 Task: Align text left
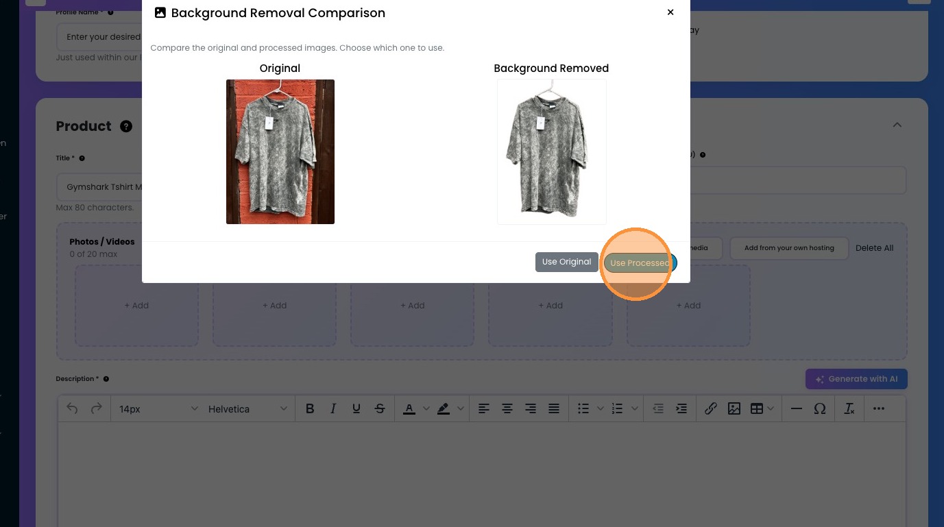484,408
